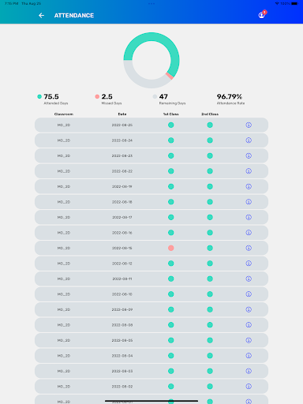The height and width of the screenshot is (404, 303).
Task: Open info icon for 2022-08-15 row
Action: tap(249, 248)
